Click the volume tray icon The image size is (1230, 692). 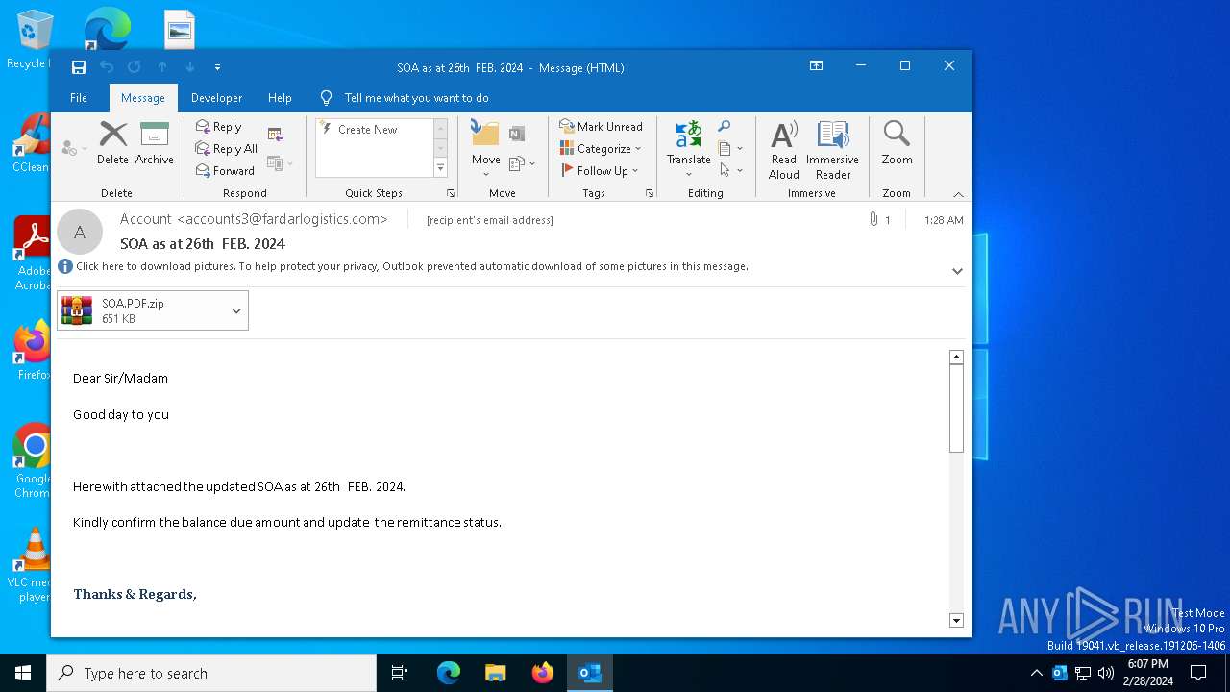pyautogui.click(x=1106, y=673)
